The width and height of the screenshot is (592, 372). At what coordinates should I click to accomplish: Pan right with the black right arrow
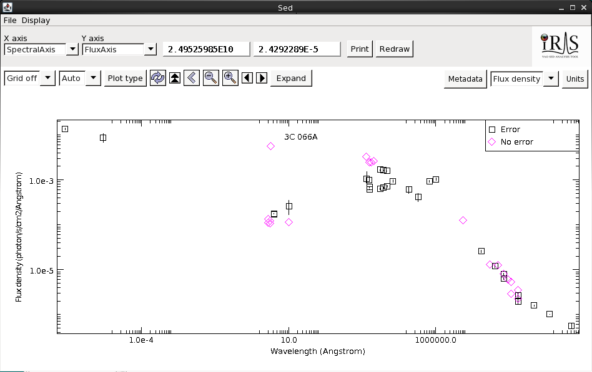pyautogui.click(x=262, y=78)
